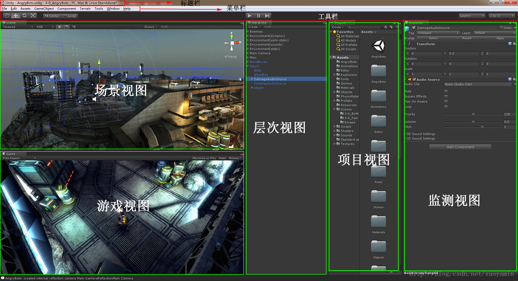
Task: Show the Game view Stats
Action: tap(223, 158)
